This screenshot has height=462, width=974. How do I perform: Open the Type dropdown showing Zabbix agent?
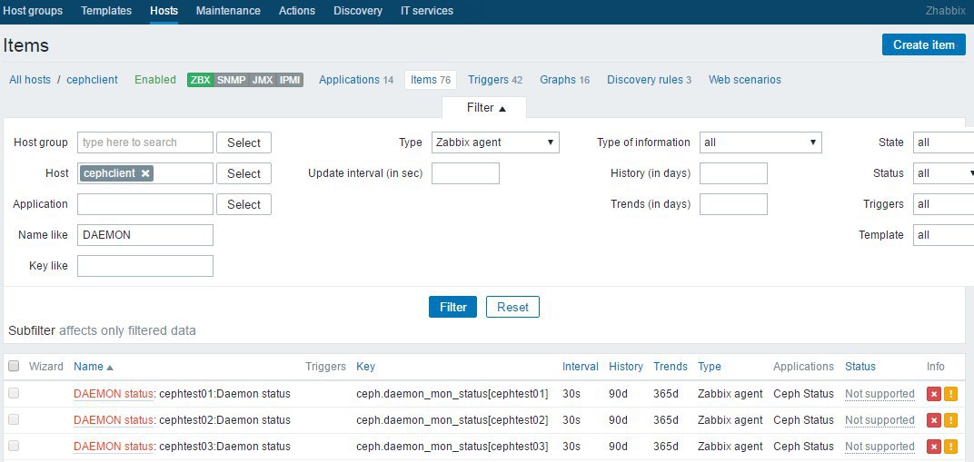[x=495, y=143]
